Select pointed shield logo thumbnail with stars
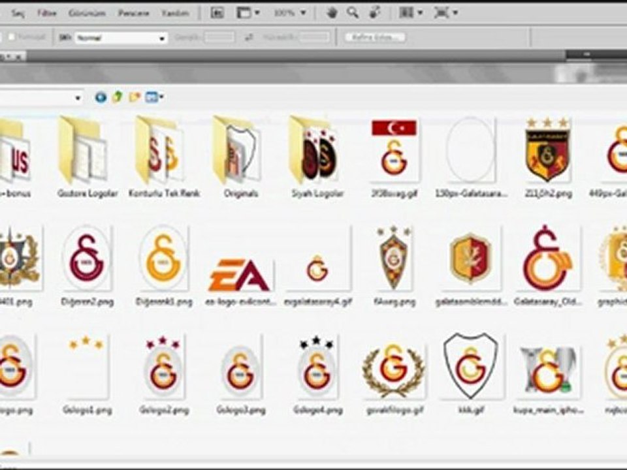 coord(394,258)
